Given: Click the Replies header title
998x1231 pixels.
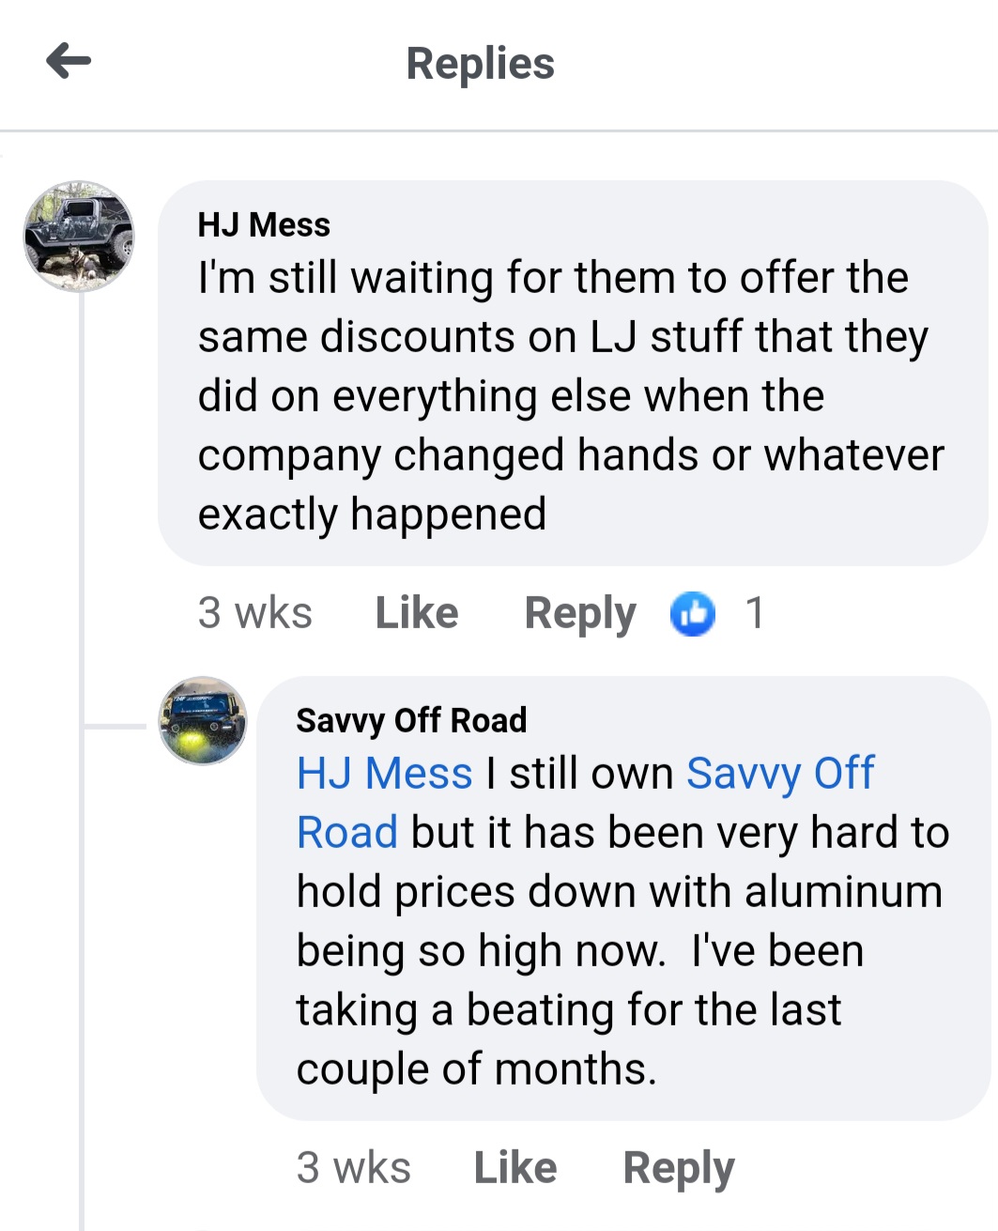Looking at the screenshot, I should (x=480, y=64).
